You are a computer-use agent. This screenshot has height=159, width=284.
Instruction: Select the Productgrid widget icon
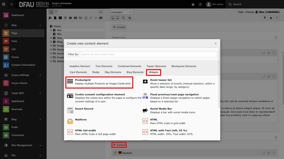coord(70,81)
